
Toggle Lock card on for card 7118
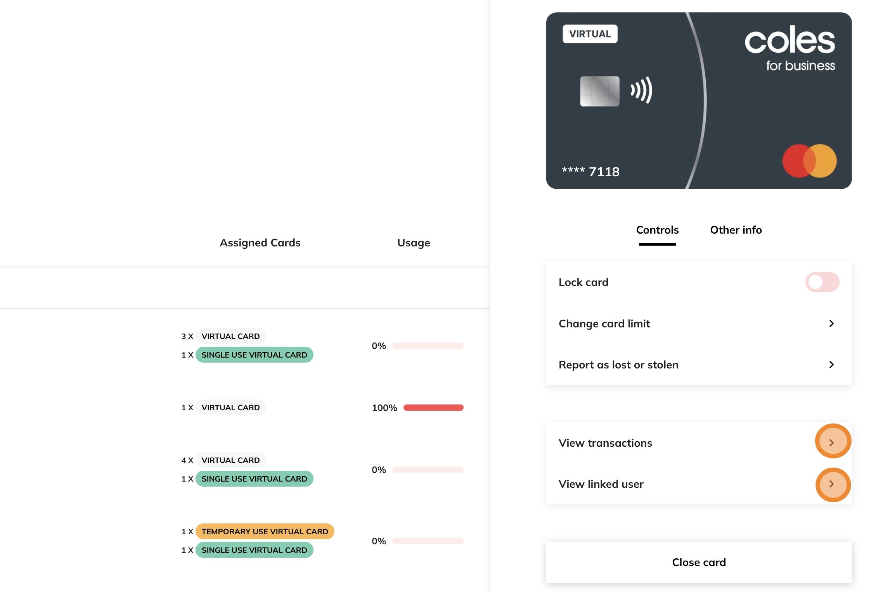(822, 282)
